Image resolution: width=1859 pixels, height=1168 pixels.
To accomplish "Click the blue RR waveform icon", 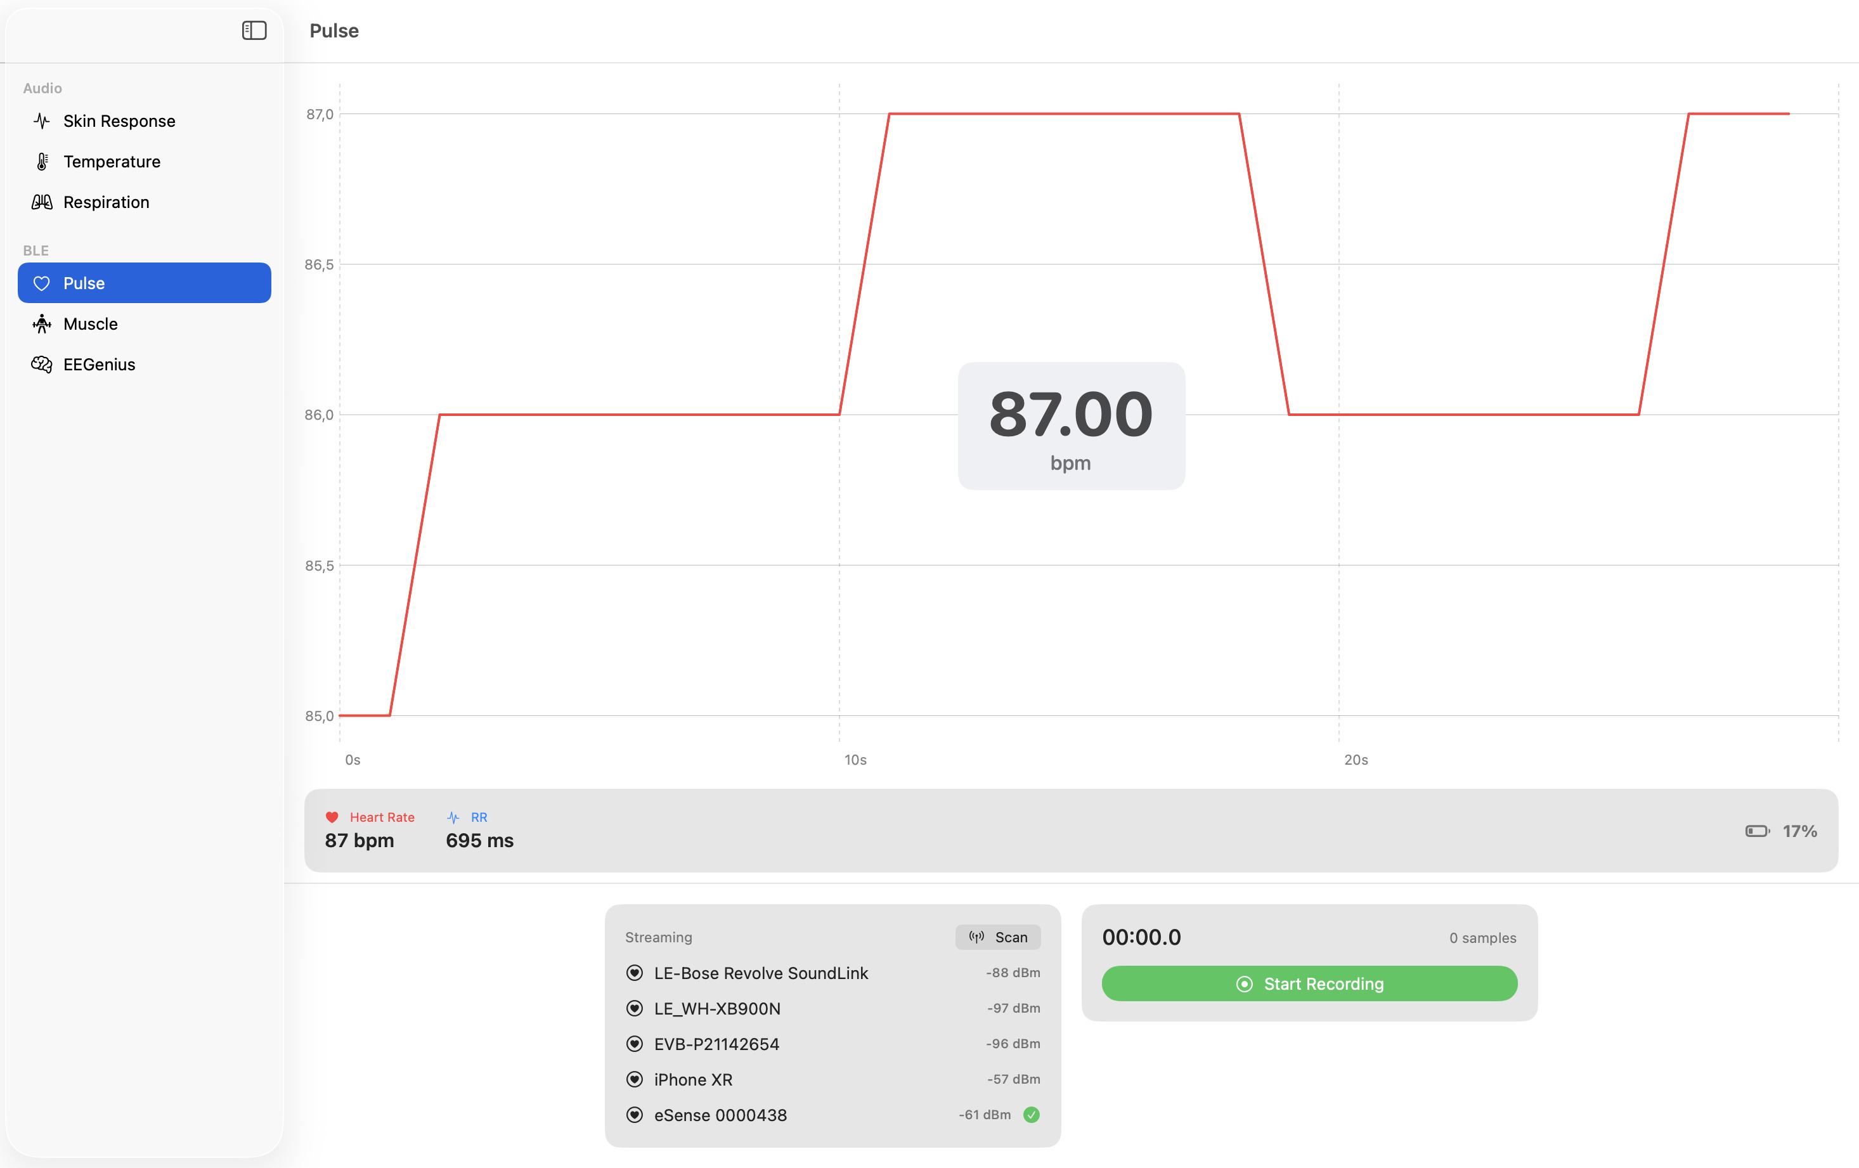I will [453, 817].
